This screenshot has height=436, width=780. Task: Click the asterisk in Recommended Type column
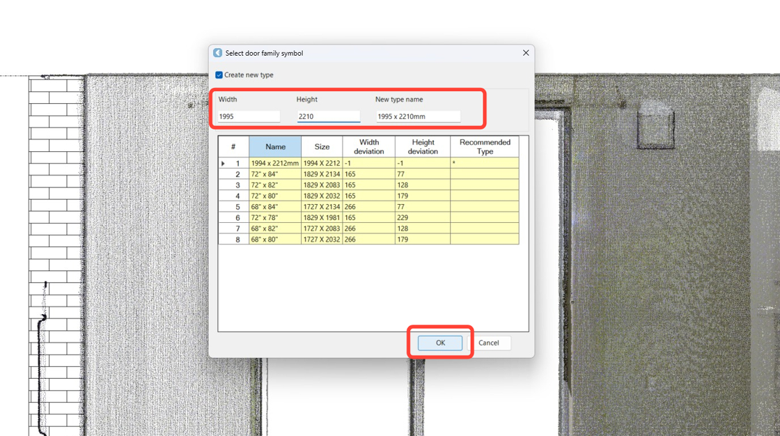(453, 163)
